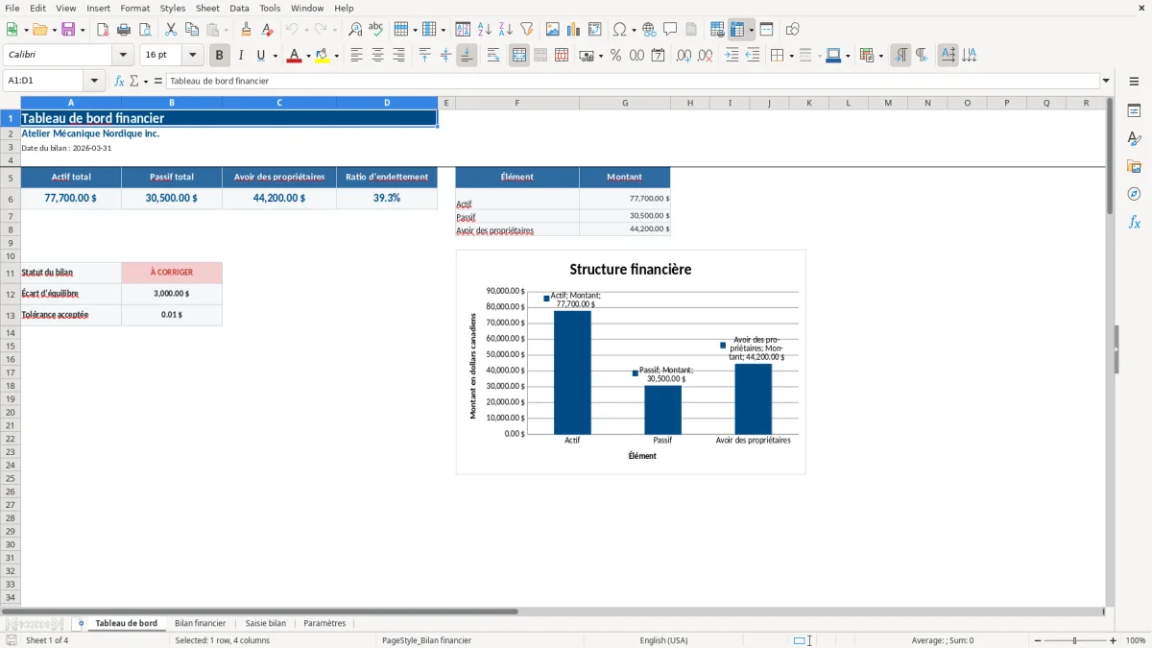Toggle Italic formatting

point(240,56)
